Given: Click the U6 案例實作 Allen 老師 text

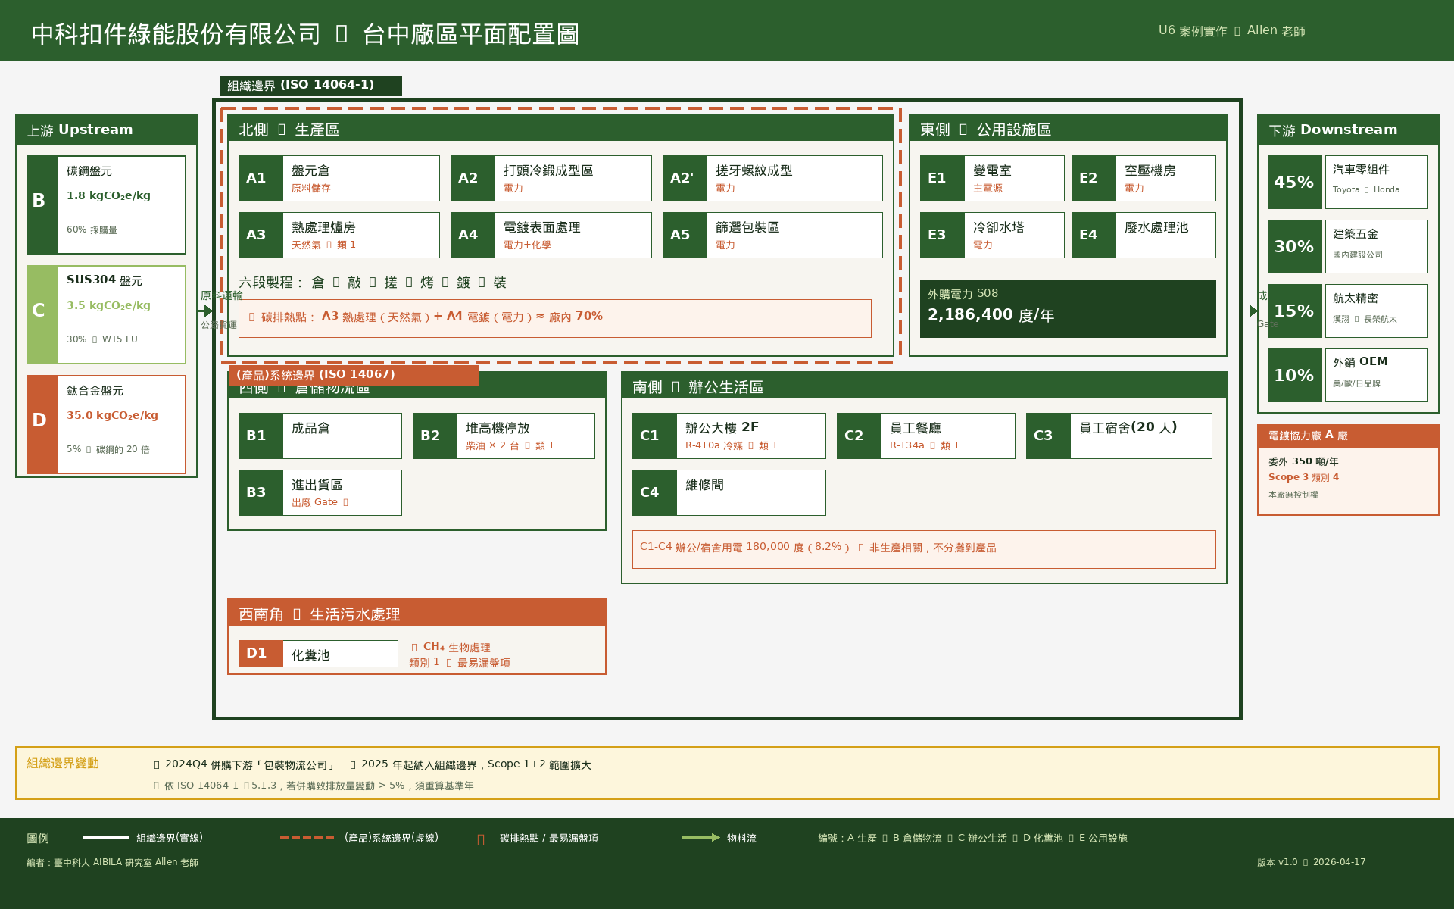Looking at the screenshot, I should click(1231, 31).
